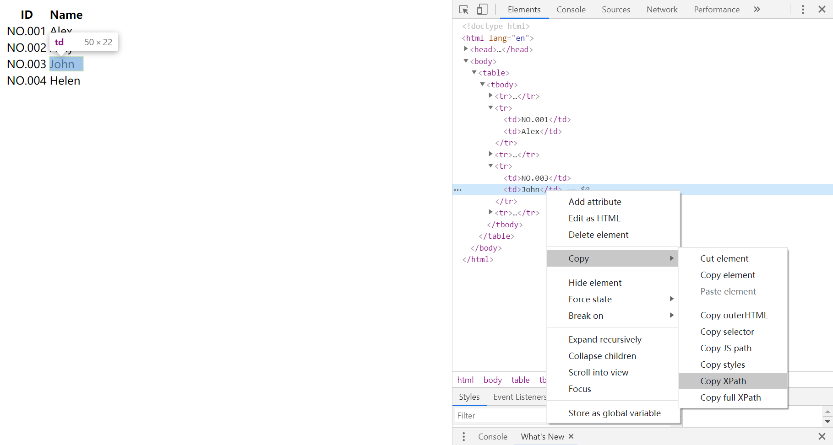This screenshot has height=445, width=833.
Task: Select the html lang="en" node
Action: [x=498, y=38]
